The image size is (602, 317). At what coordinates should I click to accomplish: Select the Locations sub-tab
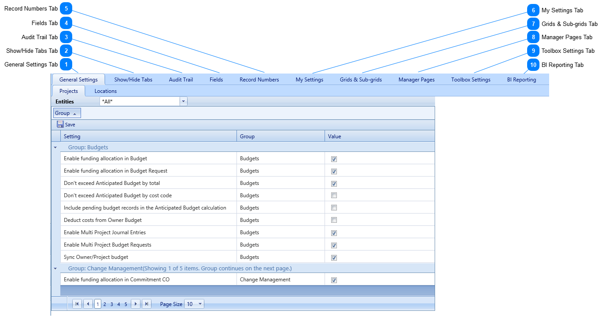[x=106, y=91]
